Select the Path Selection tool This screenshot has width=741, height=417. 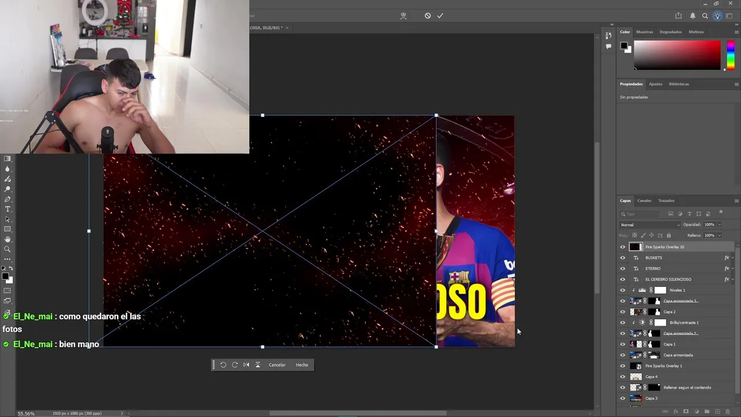[x=8, y=219]
